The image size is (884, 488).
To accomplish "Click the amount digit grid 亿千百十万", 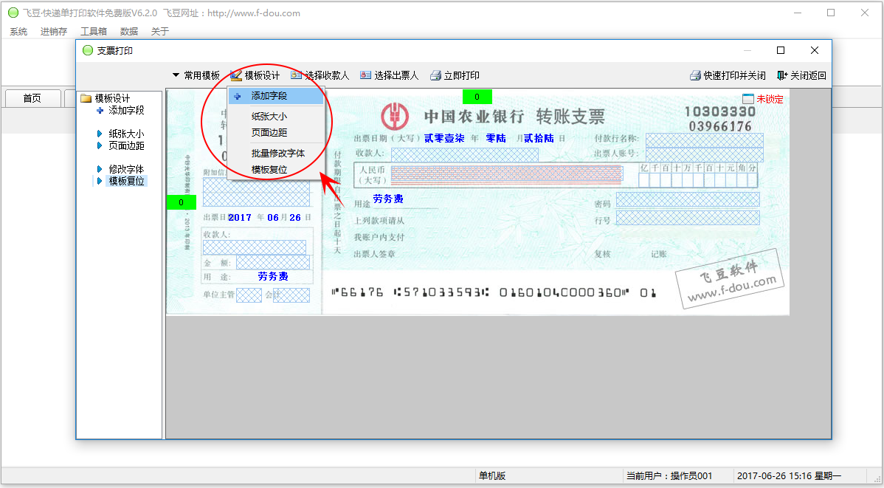I will (698, 175).
